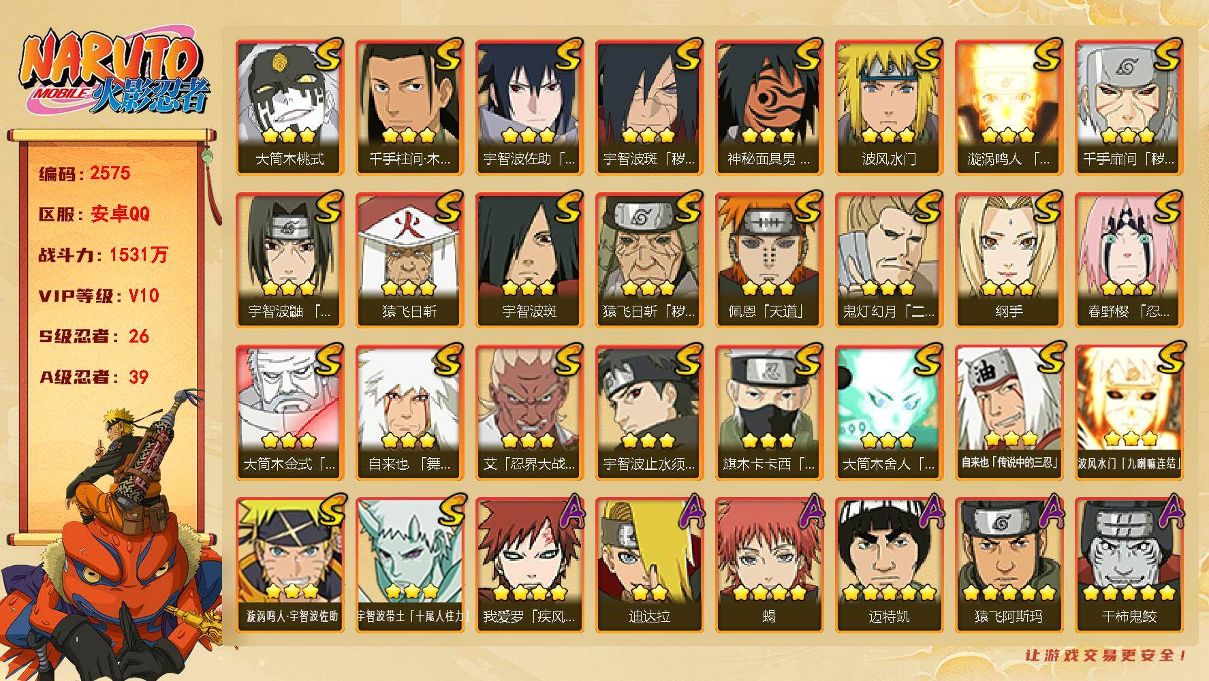Click the S rank badge on 大筒木桃式
This screenshot has height=681, width=1209.
[328, 55]
